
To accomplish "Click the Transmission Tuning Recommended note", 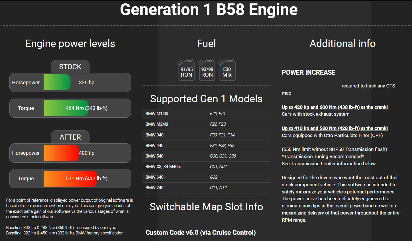I will [x=323, y=156].
